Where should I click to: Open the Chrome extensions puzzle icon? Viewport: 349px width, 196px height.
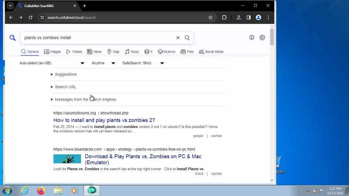point(224,17)
